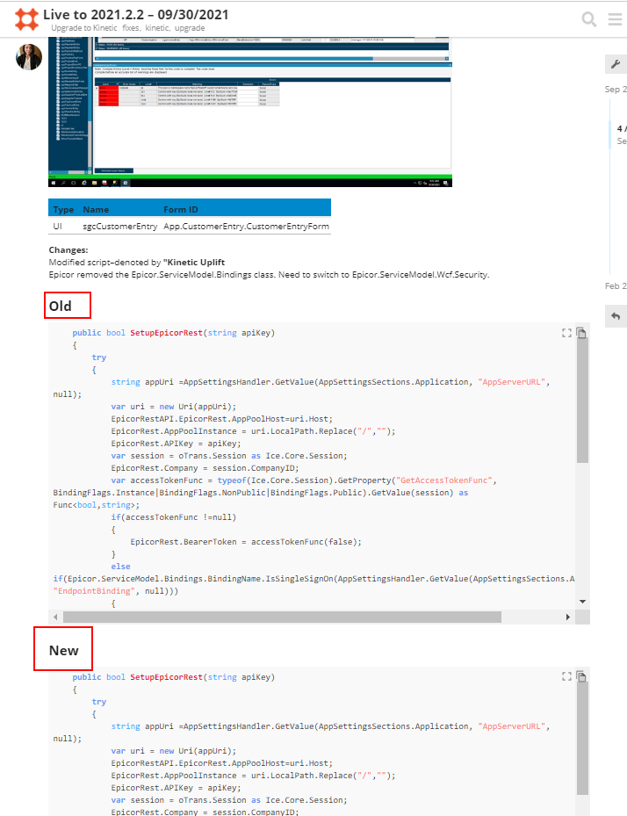Image resolution: width=627 pixels, height=816 pixels.
Task: Select the upgrade tag
Action: (x=190, y=28)
